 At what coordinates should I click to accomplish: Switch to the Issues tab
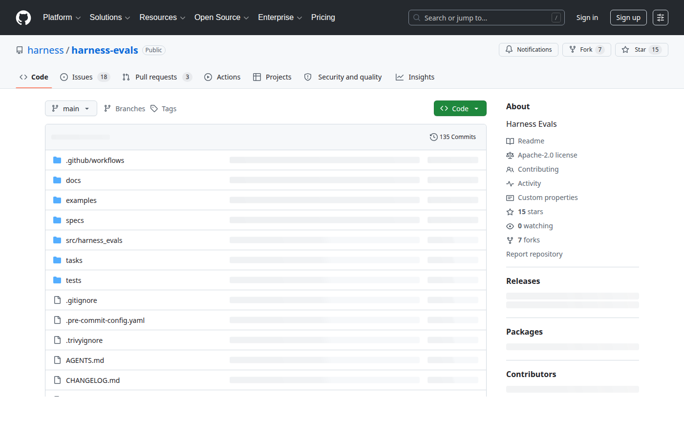click(85, 77)
